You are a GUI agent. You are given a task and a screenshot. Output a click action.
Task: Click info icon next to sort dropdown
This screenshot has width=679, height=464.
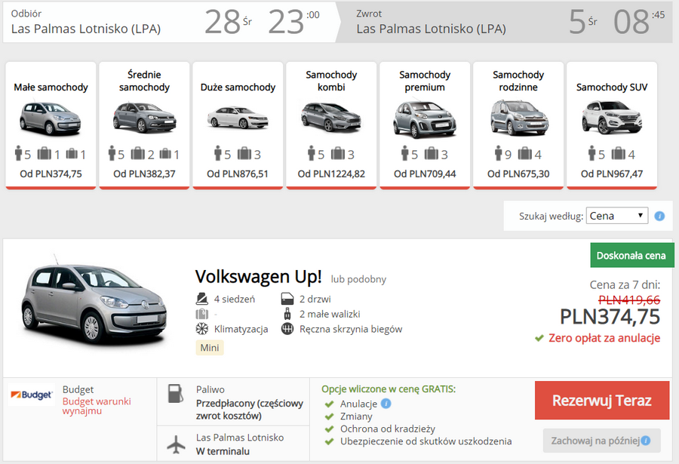(x=659, y=216)
